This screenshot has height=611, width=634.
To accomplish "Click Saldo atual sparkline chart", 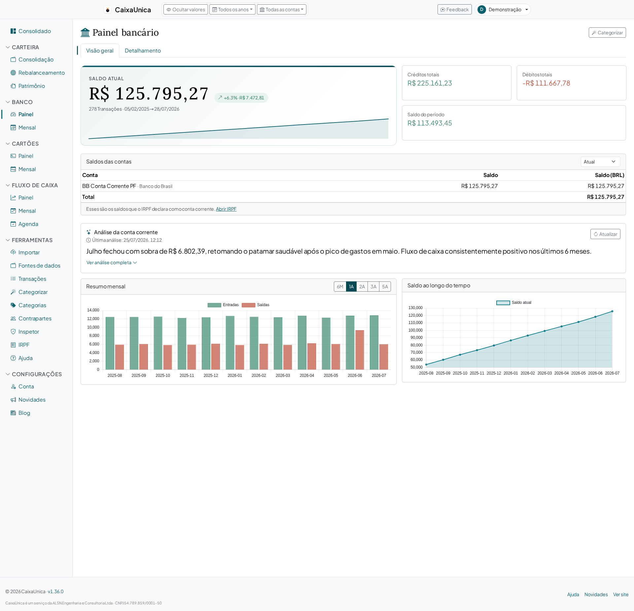I will [x=238, y=129].
